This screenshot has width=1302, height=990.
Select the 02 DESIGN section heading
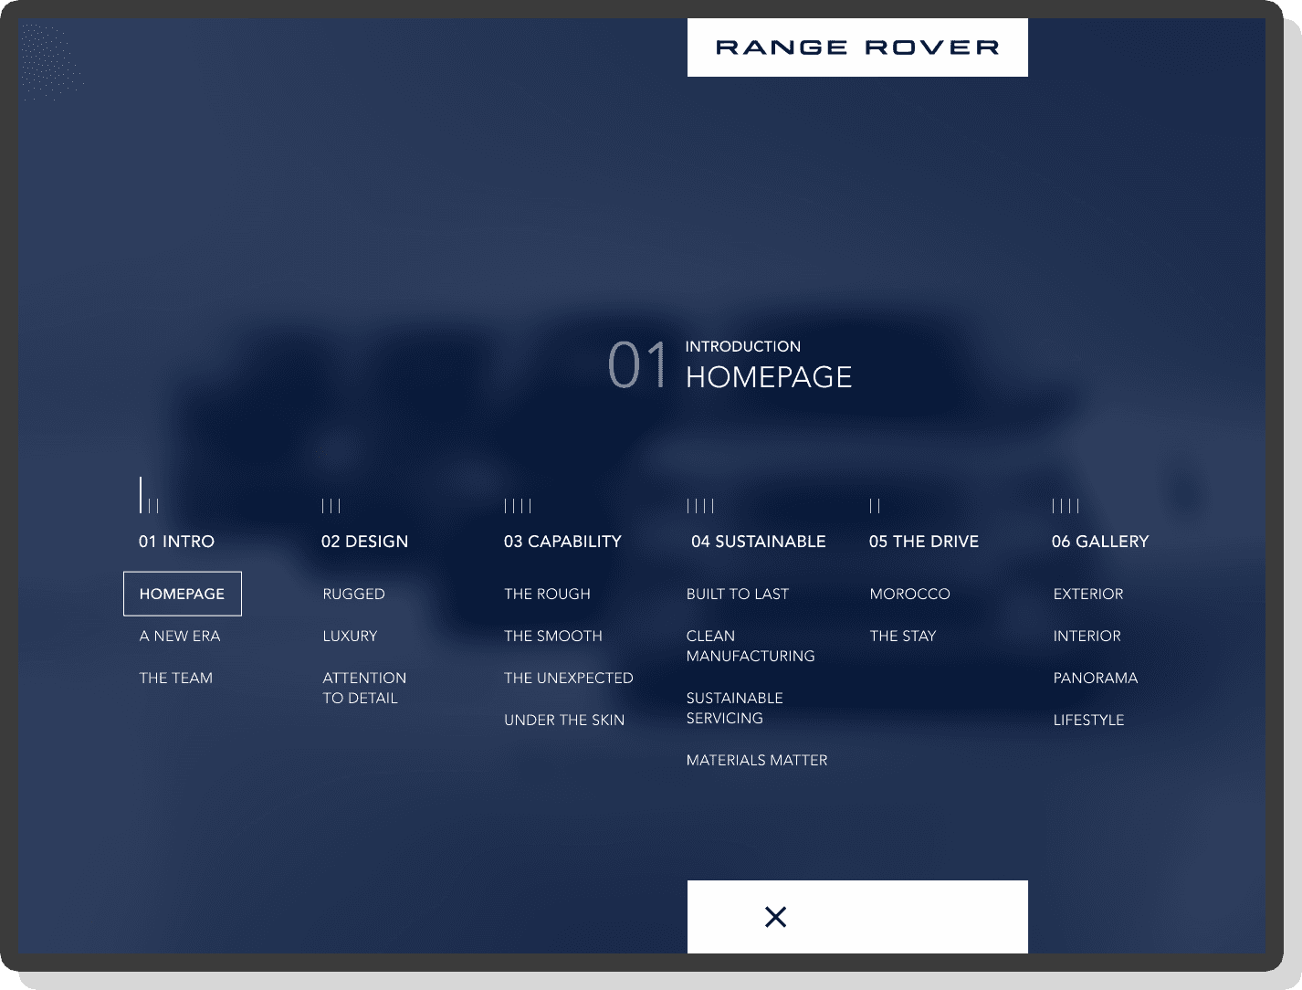pyautogui.click(x=364, y=542)
